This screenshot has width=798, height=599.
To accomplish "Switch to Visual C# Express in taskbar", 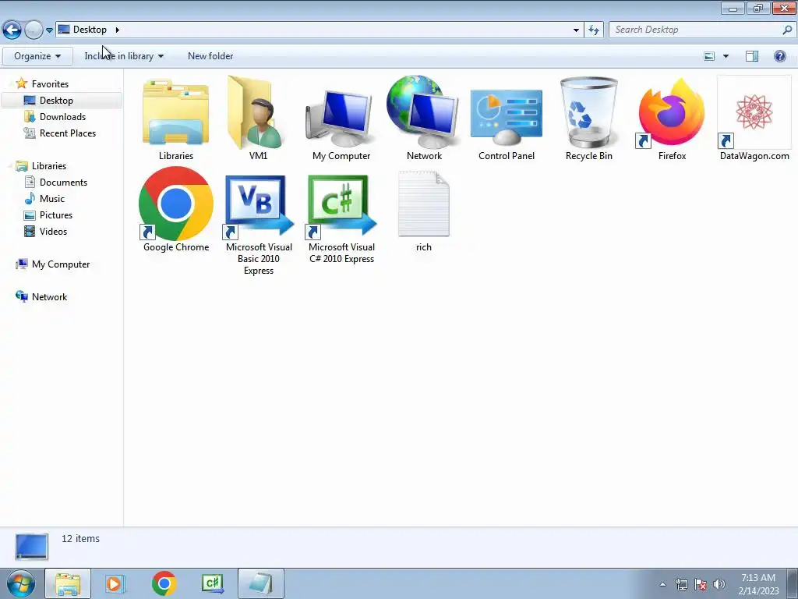I will click(x=213, y=583).
